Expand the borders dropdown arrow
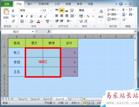This screenshot has height=107, width=139. (x=25, y=21)
